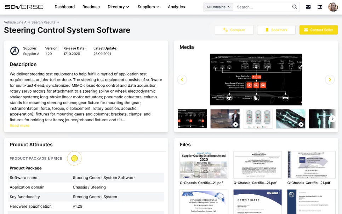Open the mail inbox icon
342x214 pixels.
tap(308, 7)
